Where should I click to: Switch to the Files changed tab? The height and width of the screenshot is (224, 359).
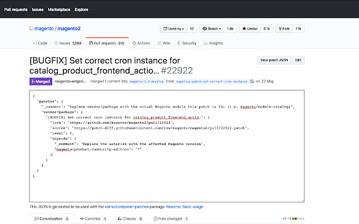pos(171,218)
